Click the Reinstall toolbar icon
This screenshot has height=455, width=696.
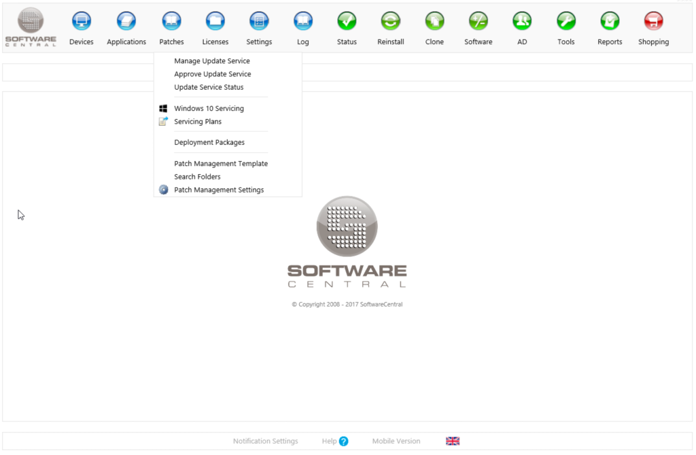pos(391,21)
